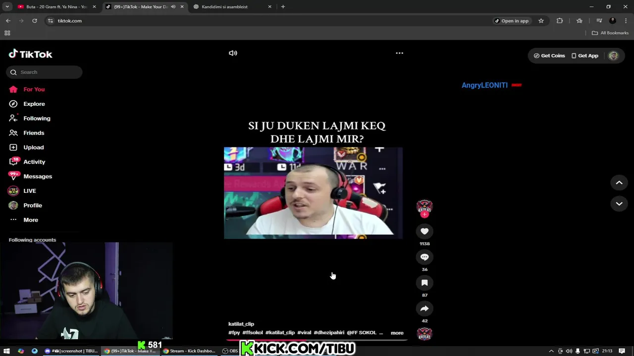This screenshot has width=634, height=356.
Task: Open Windows Start menu
Action: (x=7, y=351)
